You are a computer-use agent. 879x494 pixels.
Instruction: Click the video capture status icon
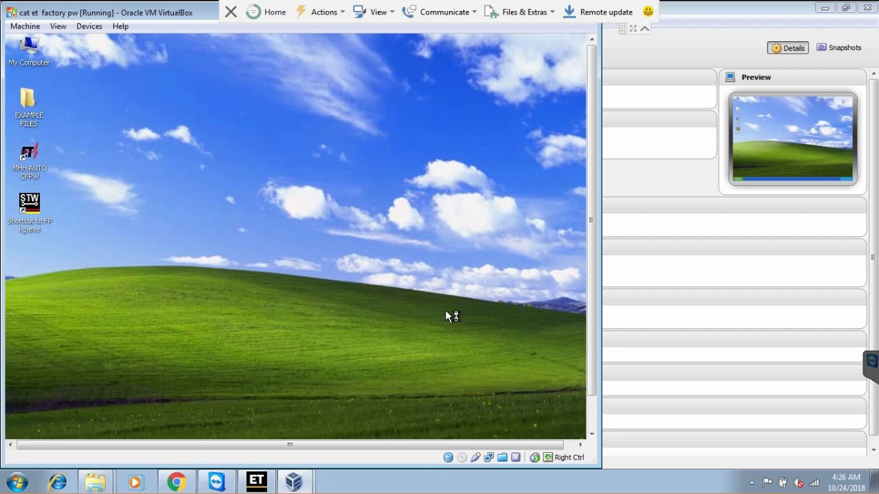point(516,458)
